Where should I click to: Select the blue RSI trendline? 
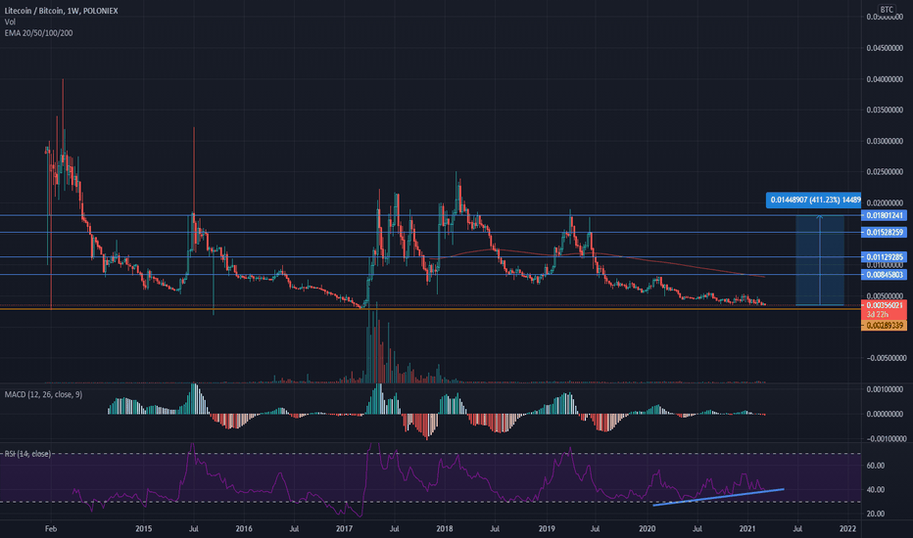[x=718, y=497]
